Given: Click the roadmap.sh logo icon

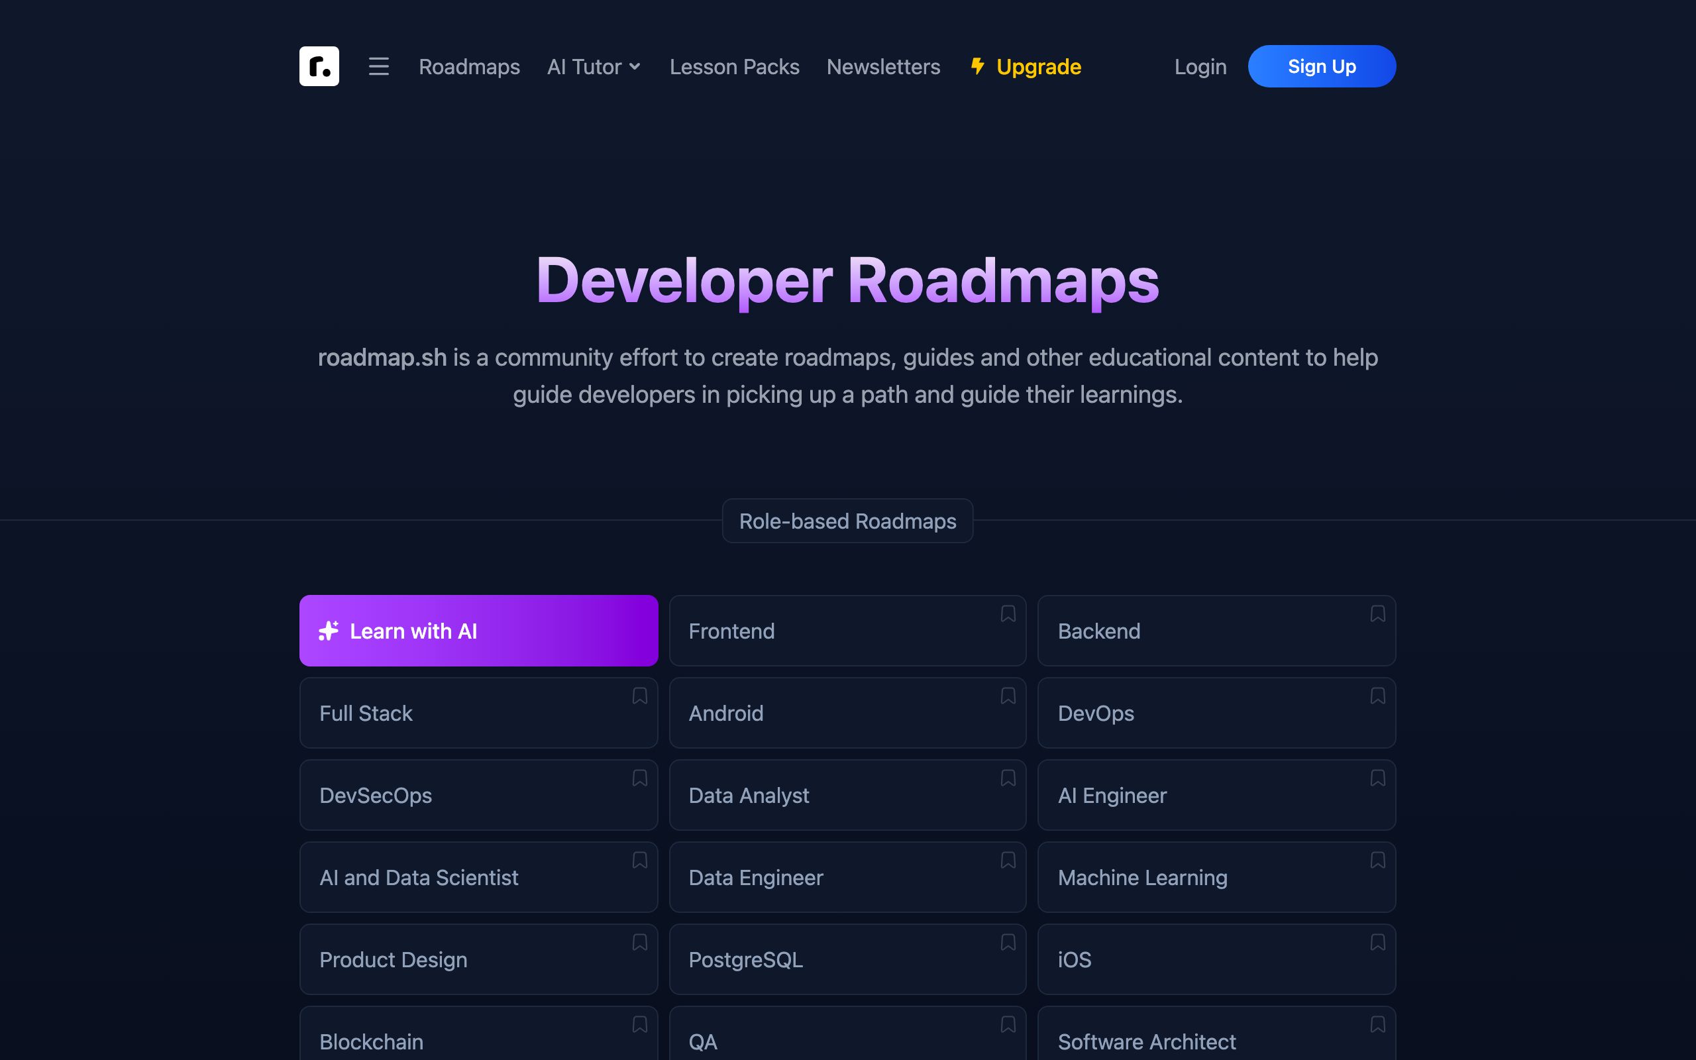Looking at the screenshot, I should coord(319,67).
